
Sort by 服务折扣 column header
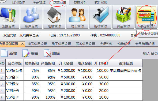click(32, 63)
